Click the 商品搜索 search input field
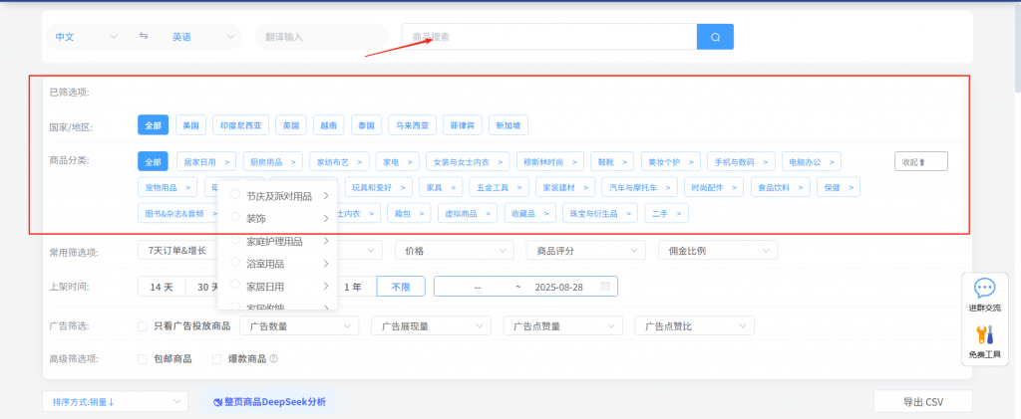 (548, 37)
